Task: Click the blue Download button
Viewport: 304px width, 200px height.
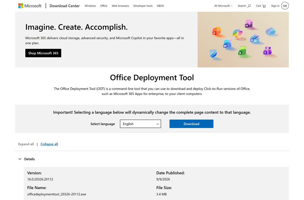Action: (x=192, y=124)
